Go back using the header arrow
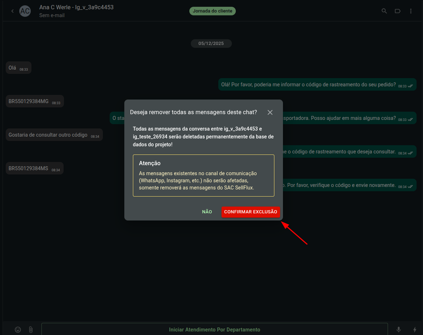The height and width of the screenshot is (335, 423). click(13, 11)
